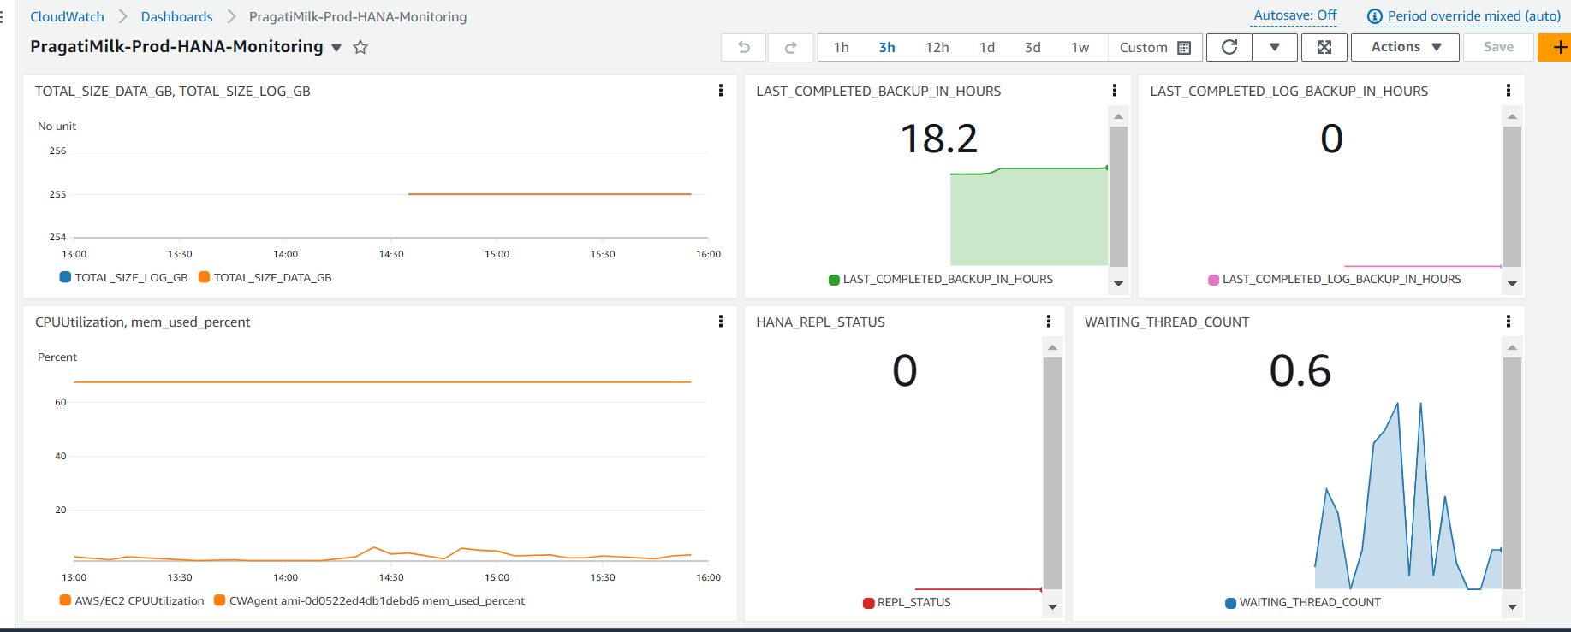Click the undo arrow button

coord(744,48)
